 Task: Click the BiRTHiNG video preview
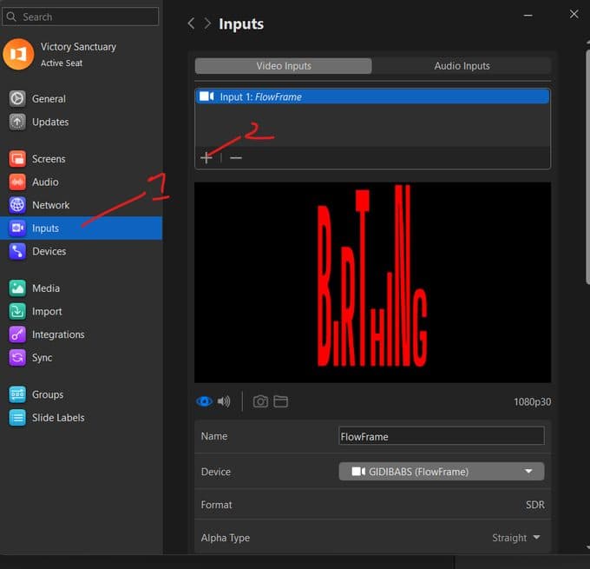372,282
